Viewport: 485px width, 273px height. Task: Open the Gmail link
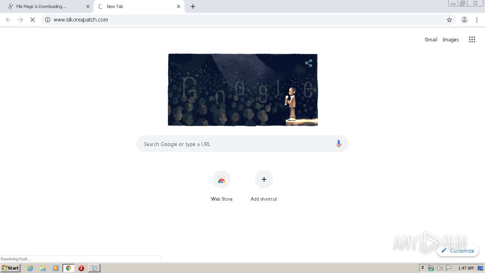click(431, 39)
